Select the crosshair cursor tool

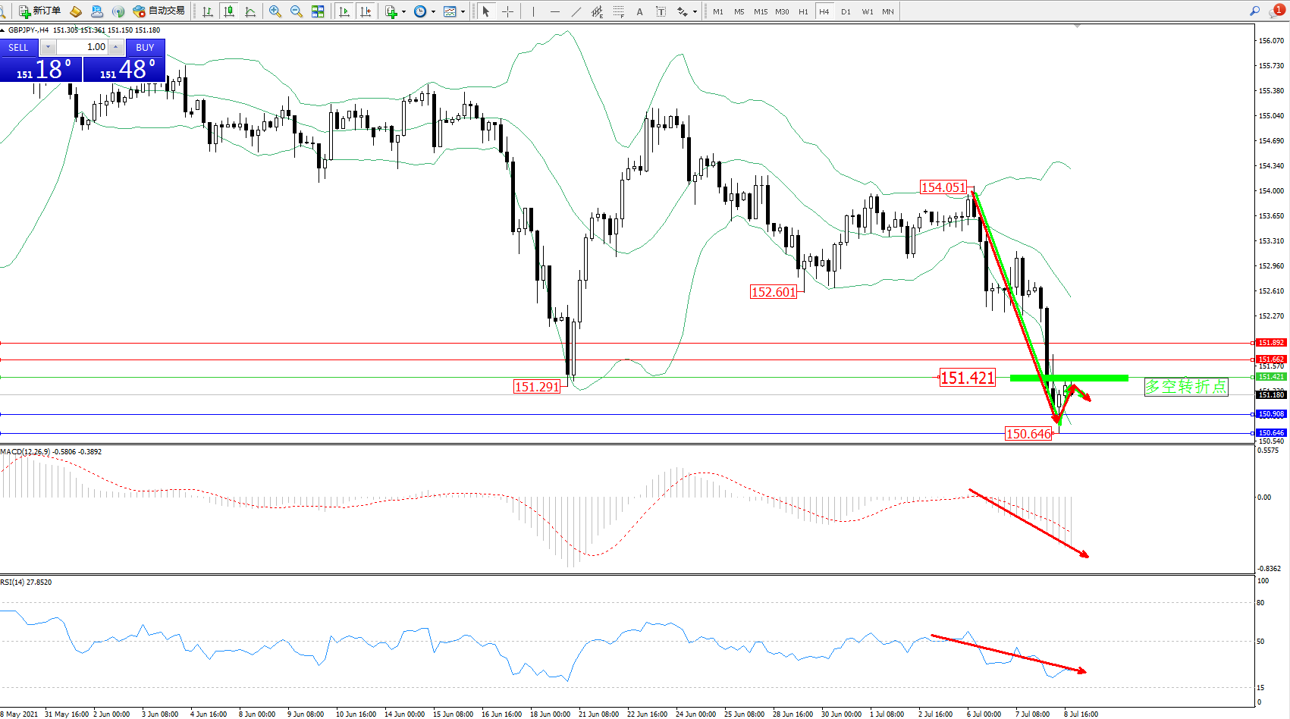[x=507, y=11]
